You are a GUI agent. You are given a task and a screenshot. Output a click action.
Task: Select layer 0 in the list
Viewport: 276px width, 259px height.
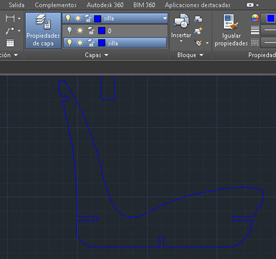(115, 31)
